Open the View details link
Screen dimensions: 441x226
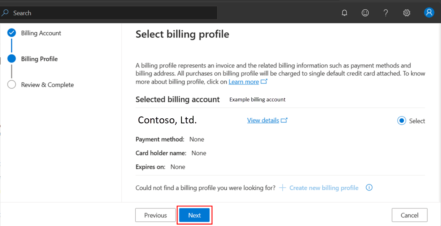click(263, 121)
